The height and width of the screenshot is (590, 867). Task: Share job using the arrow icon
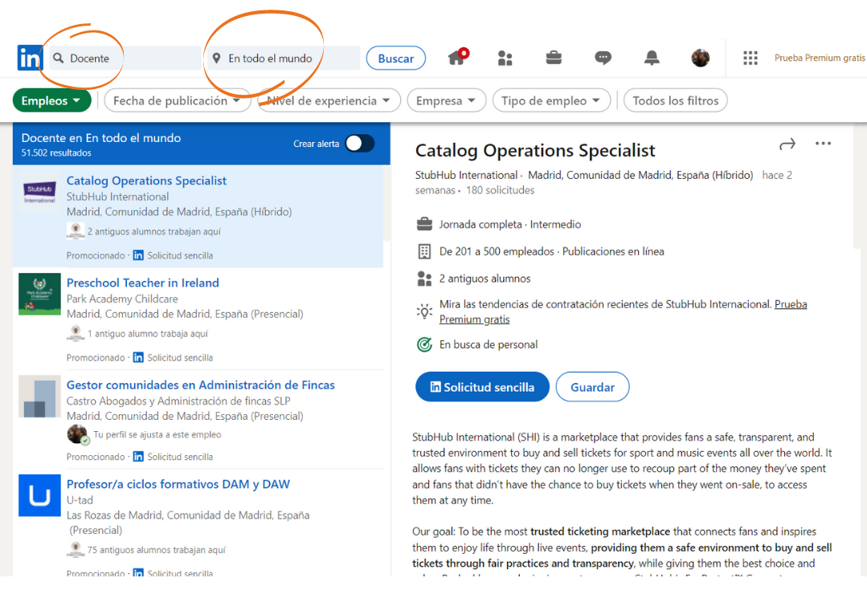(787, 144)
